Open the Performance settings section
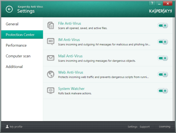176x133 pixels. click(16, 45)
